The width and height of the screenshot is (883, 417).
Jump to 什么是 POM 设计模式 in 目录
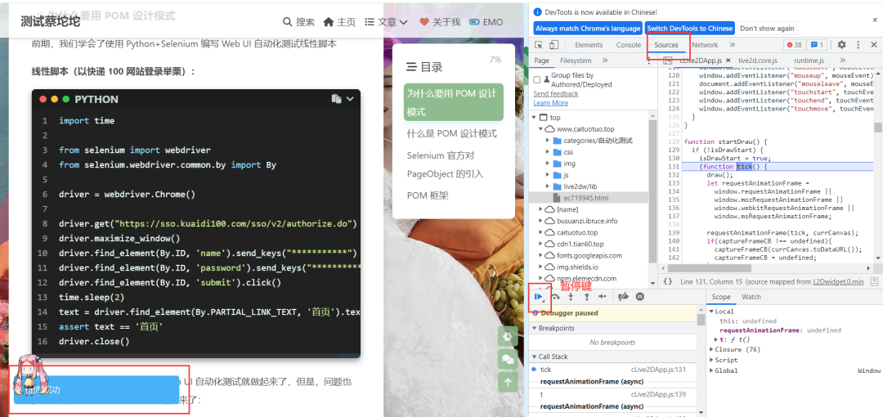452,133
